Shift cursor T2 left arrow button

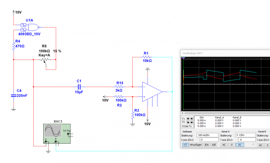point(188,123)
